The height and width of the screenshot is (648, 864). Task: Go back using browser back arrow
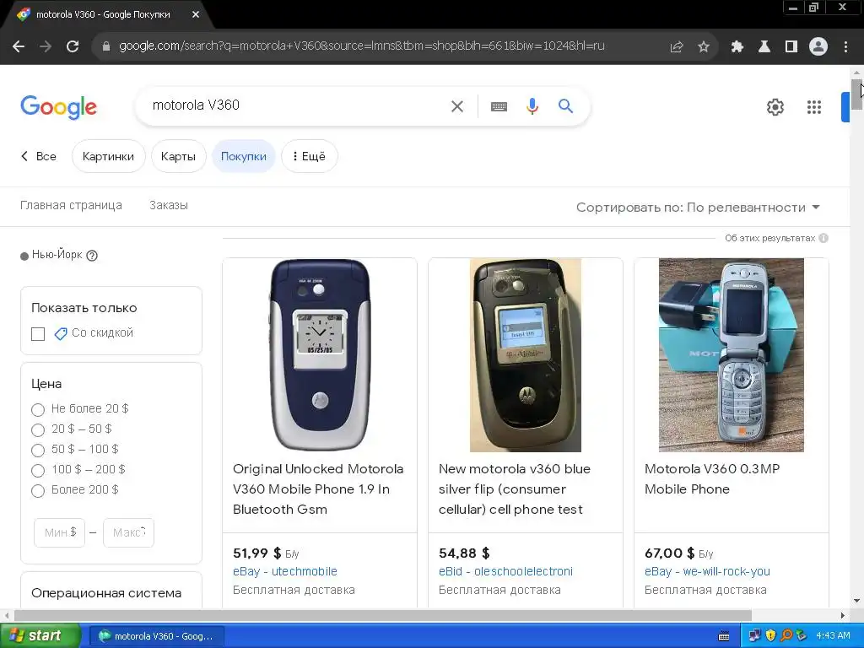tap(19, 46)
